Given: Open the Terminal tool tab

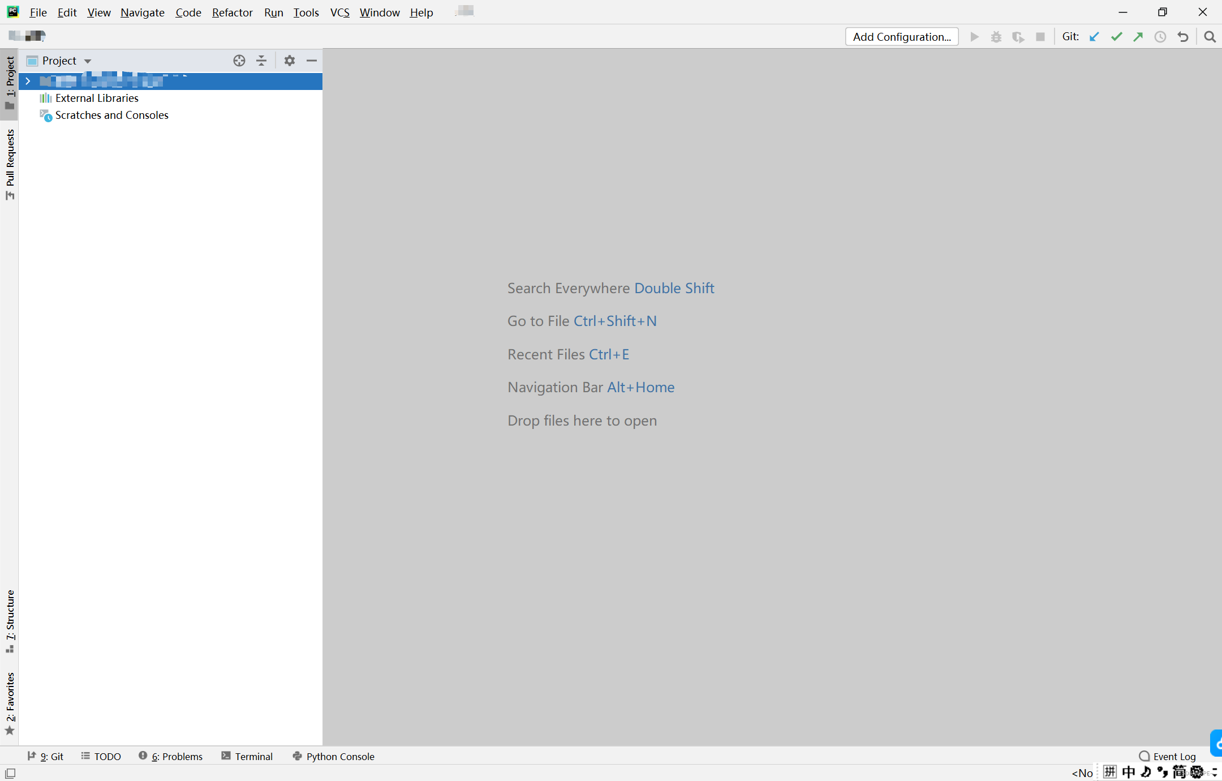Looking at the screenshot, I should (247, 756).
